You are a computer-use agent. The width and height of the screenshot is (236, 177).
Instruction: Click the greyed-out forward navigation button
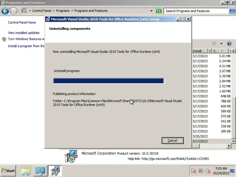coord(13,11)
